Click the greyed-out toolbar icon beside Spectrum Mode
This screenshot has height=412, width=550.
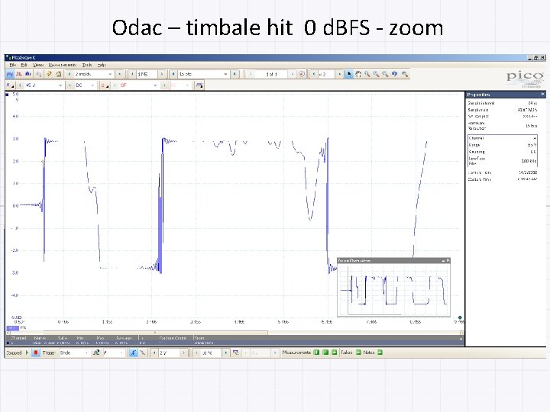click(x=39, y=74)
